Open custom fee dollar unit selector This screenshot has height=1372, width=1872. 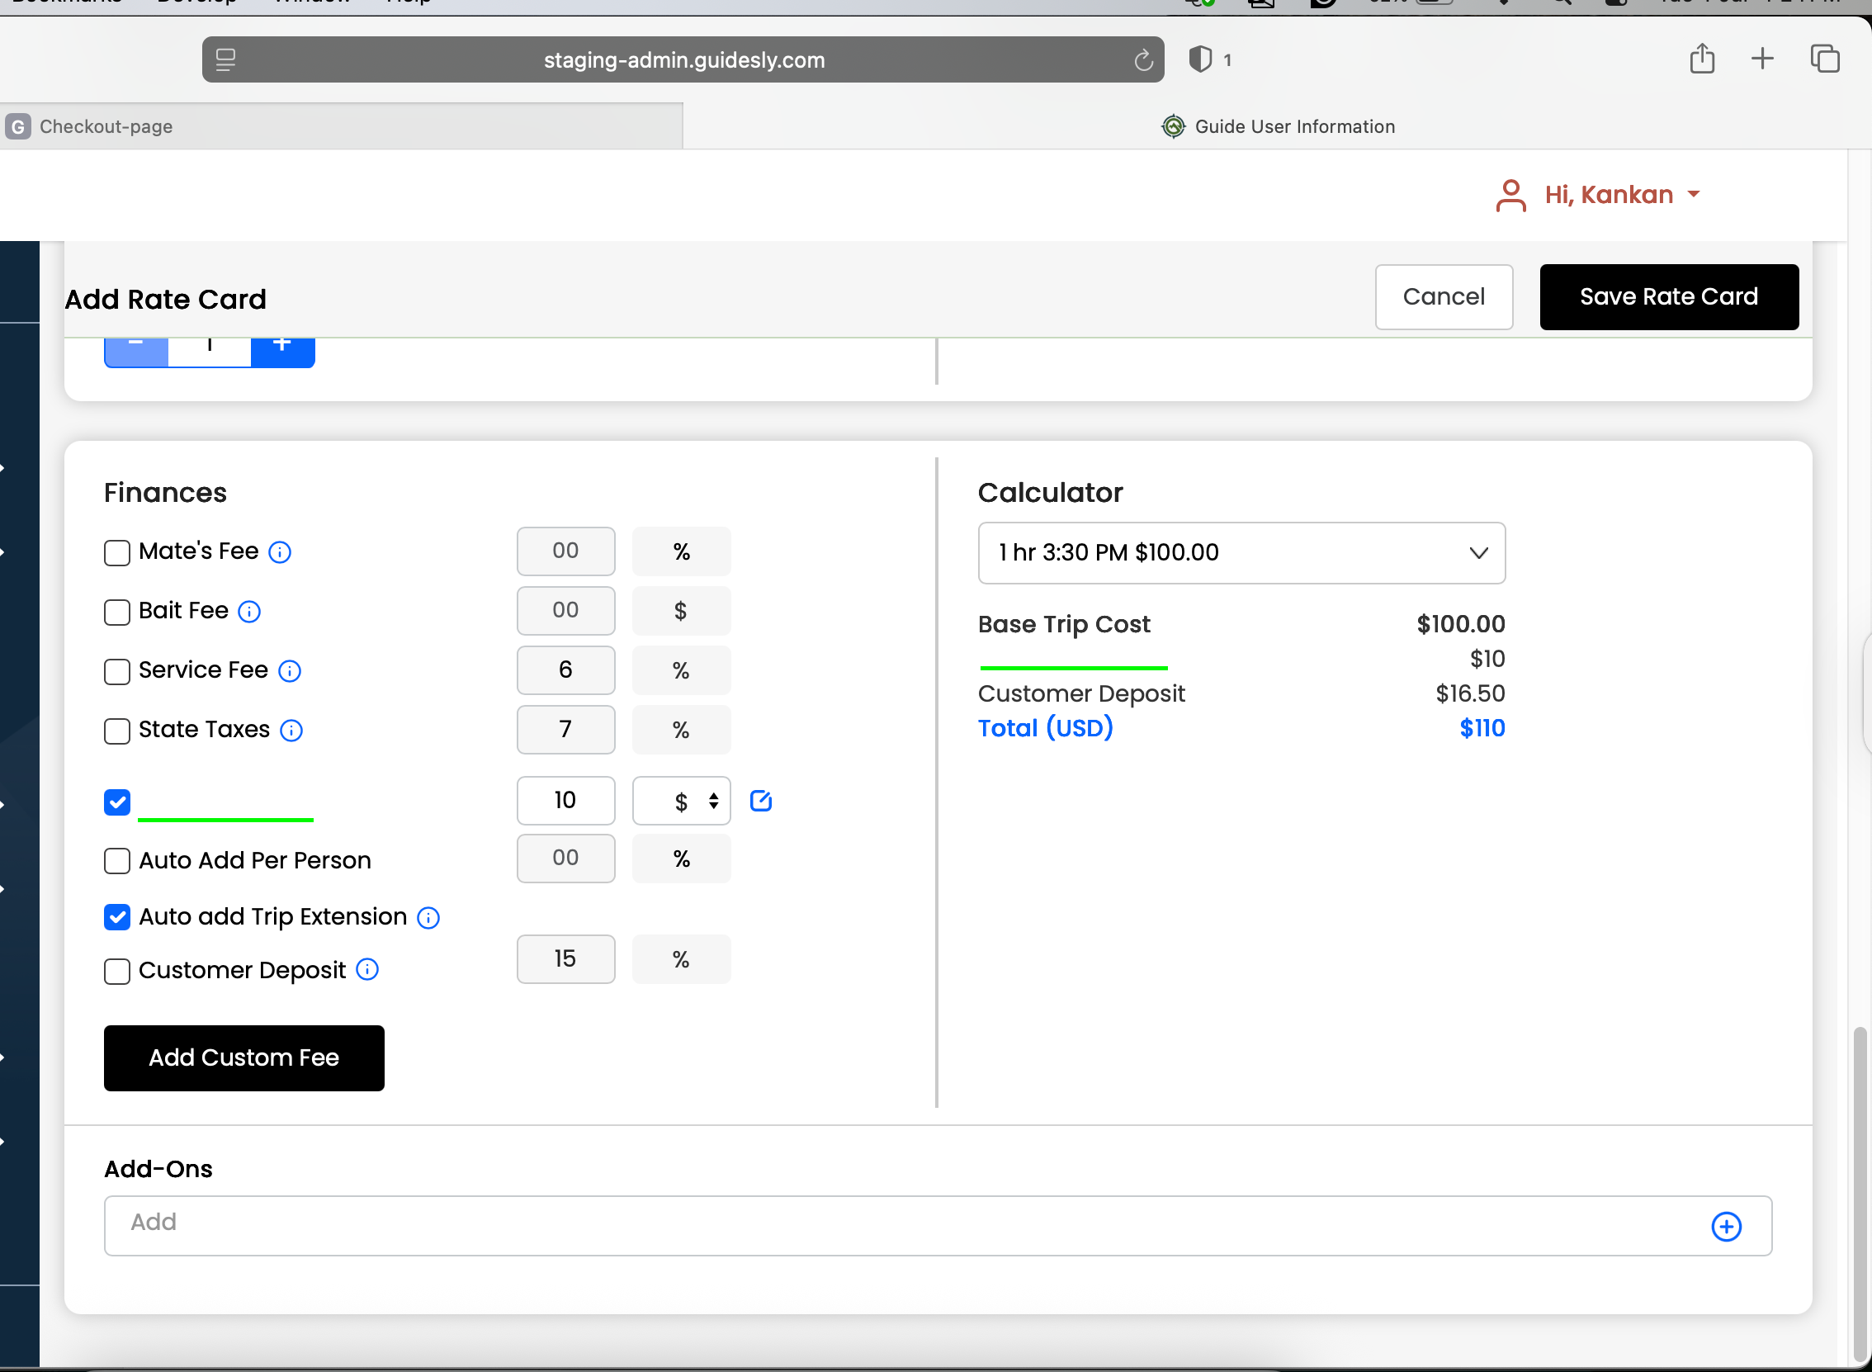[x=682, y=802]
